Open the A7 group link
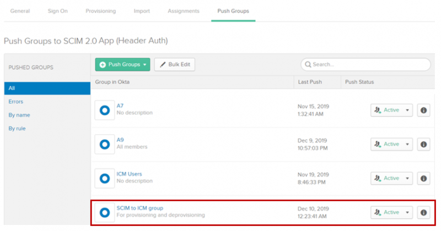This screenshot has height=231, width=441. 120,106
